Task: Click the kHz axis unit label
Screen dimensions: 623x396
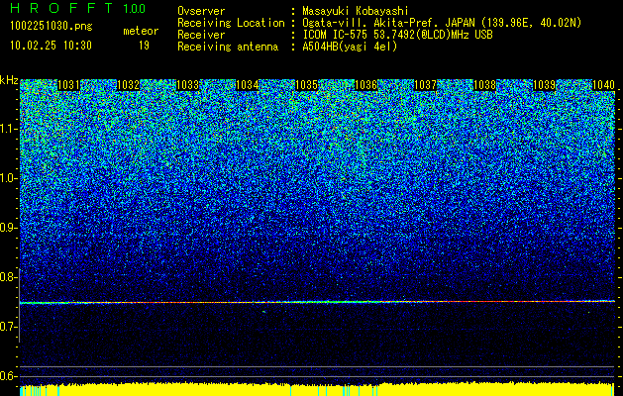Action: tap(9, 80)
